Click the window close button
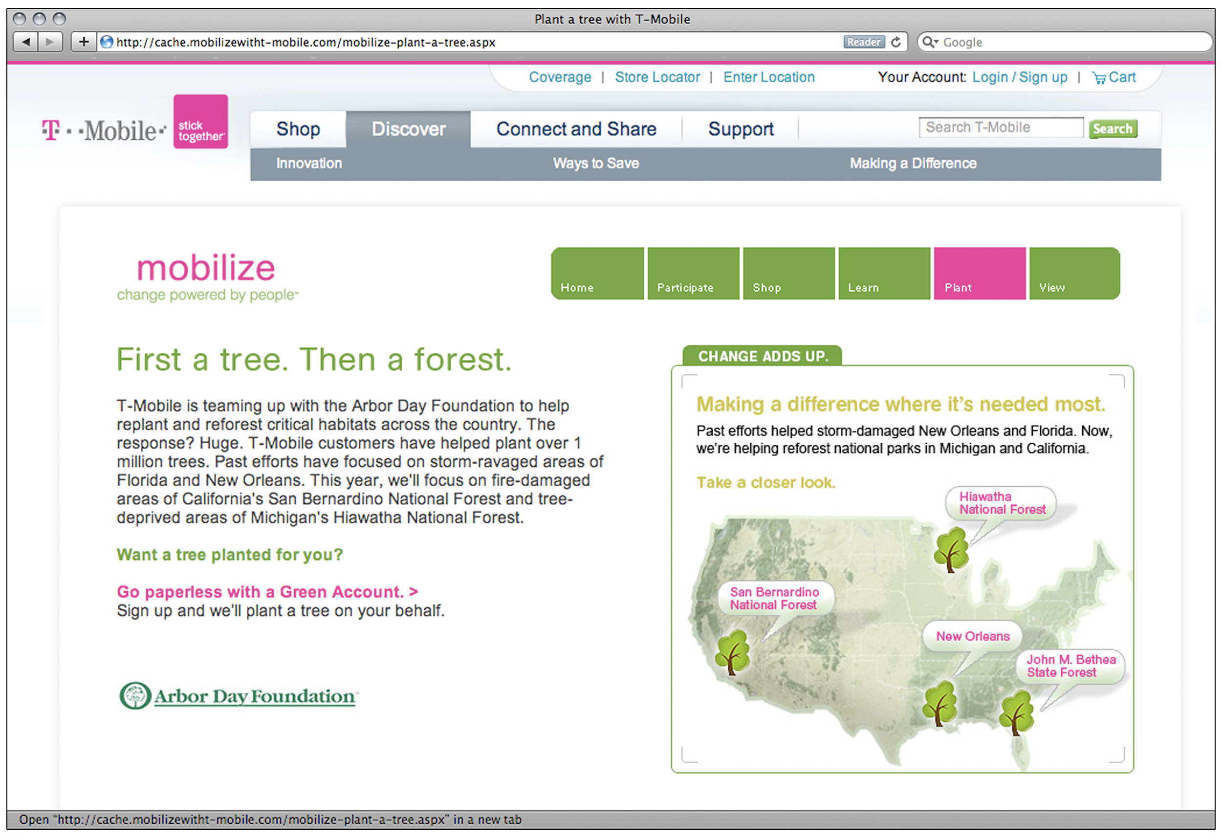 tap(19, 19)
